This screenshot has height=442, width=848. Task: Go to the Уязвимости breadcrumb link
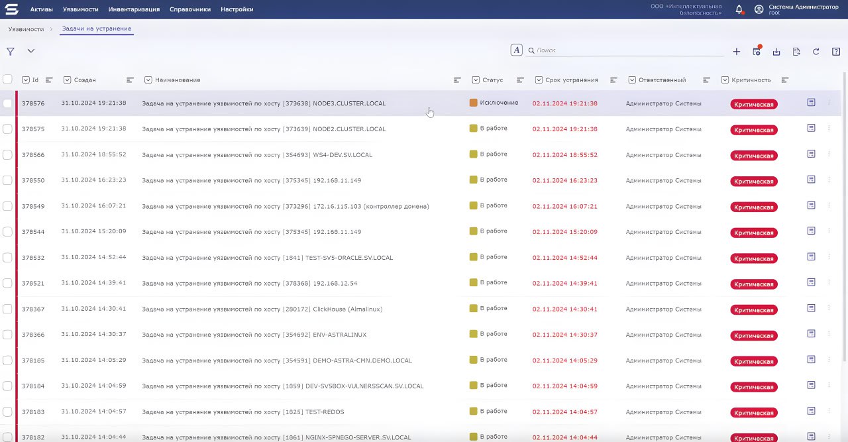tap(26, 29)
